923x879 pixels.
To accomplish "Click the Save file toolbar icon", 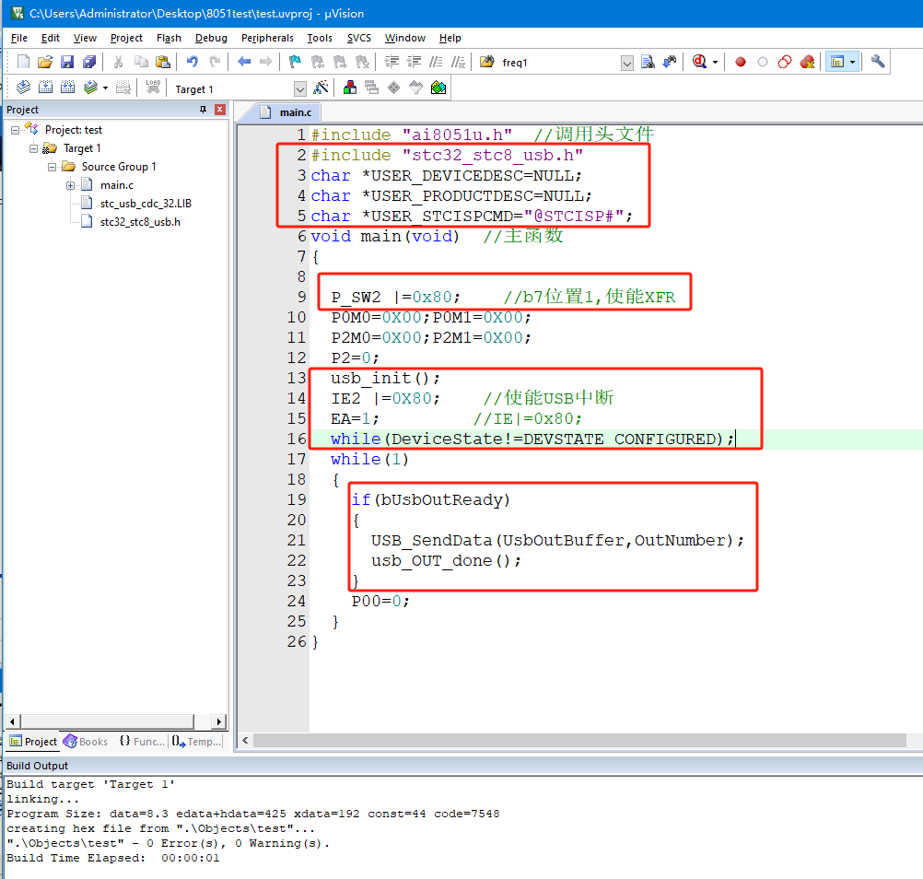I will click(67, 62).
